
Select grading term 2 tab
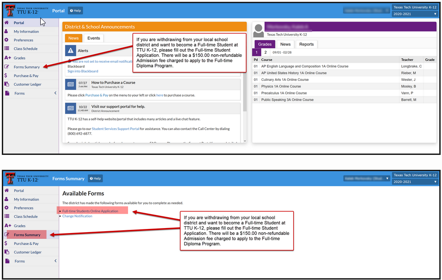click(265, 52)
